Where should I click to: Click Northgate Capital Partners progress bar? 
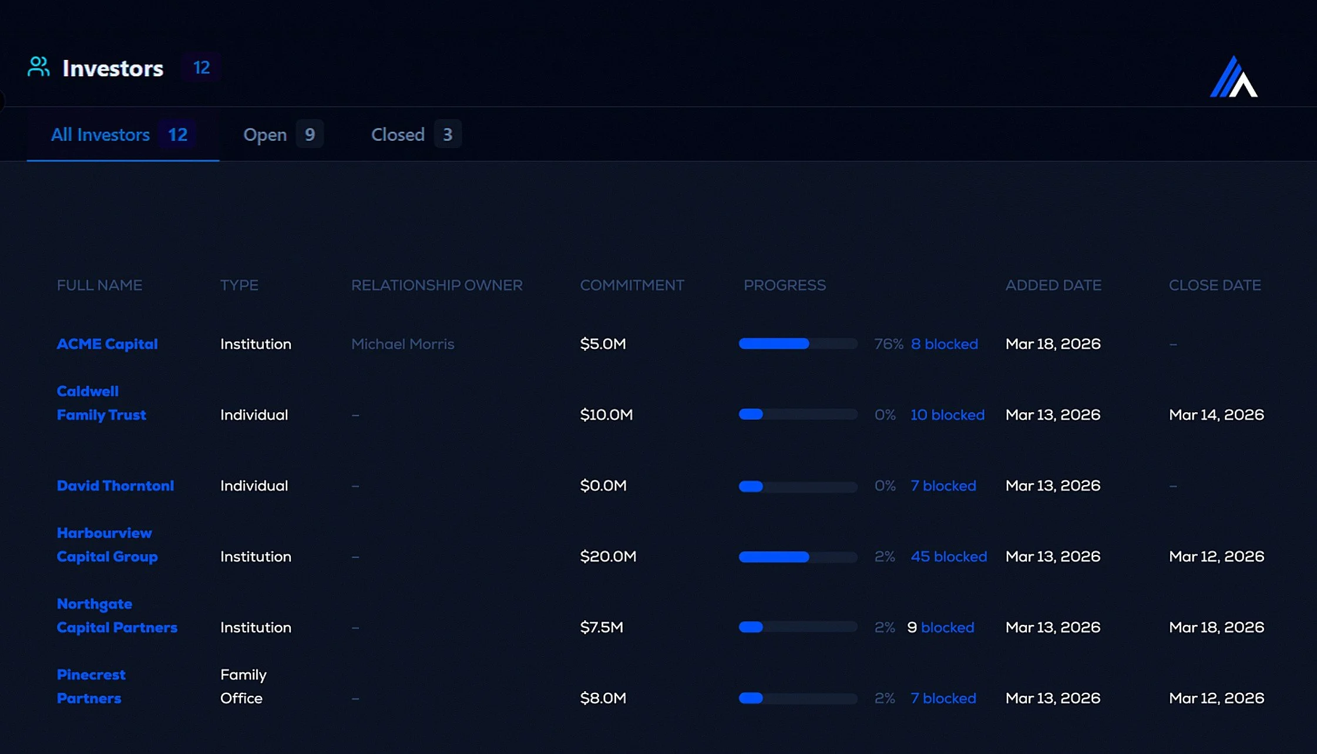(798, 627)
